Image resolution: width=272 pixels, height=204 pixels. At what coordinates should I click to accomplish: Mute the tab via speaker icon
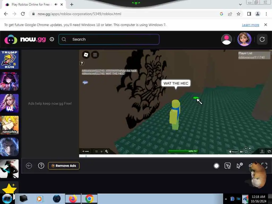(x=56, y=5)
